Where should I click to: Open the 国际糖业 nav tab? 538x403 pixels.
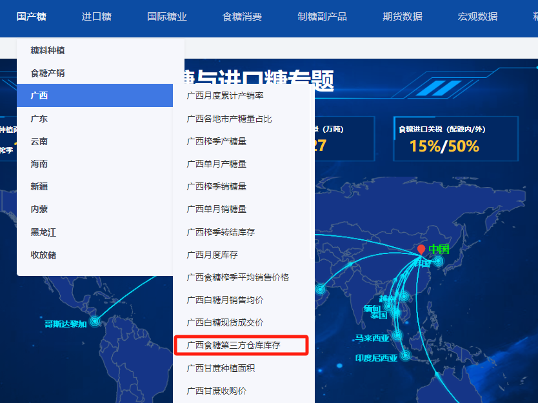[167, 17]
